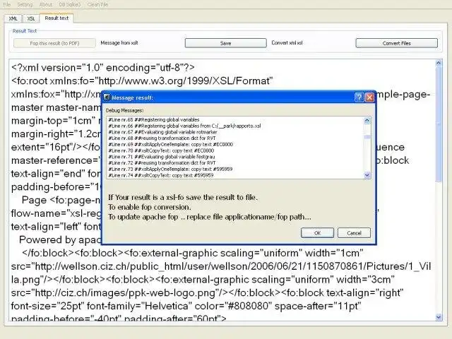Image resolution: width=452 pixels, height=339 pixels.
Task: Switch to the XSL tab
Action: (31, 18)
